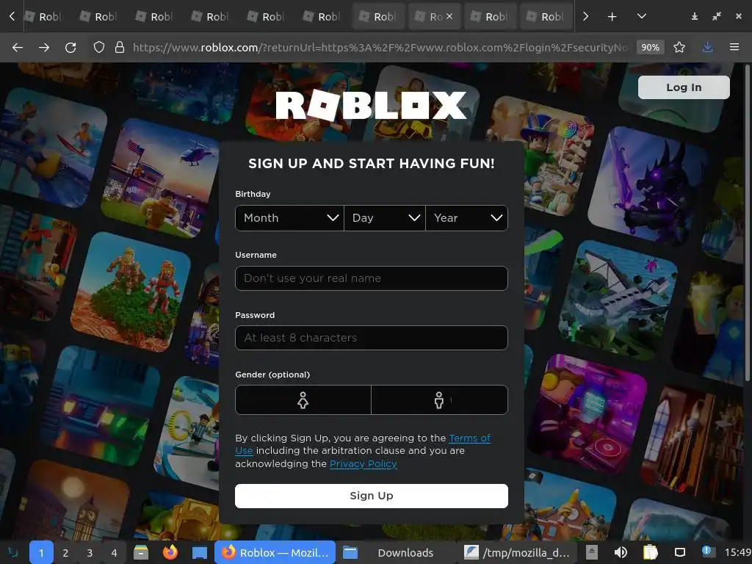The image size is (752, 564).
Task: Switch to /tmp/mozilla_d... taskbar window
Action: pyautogui.click(x=517, y=552)
